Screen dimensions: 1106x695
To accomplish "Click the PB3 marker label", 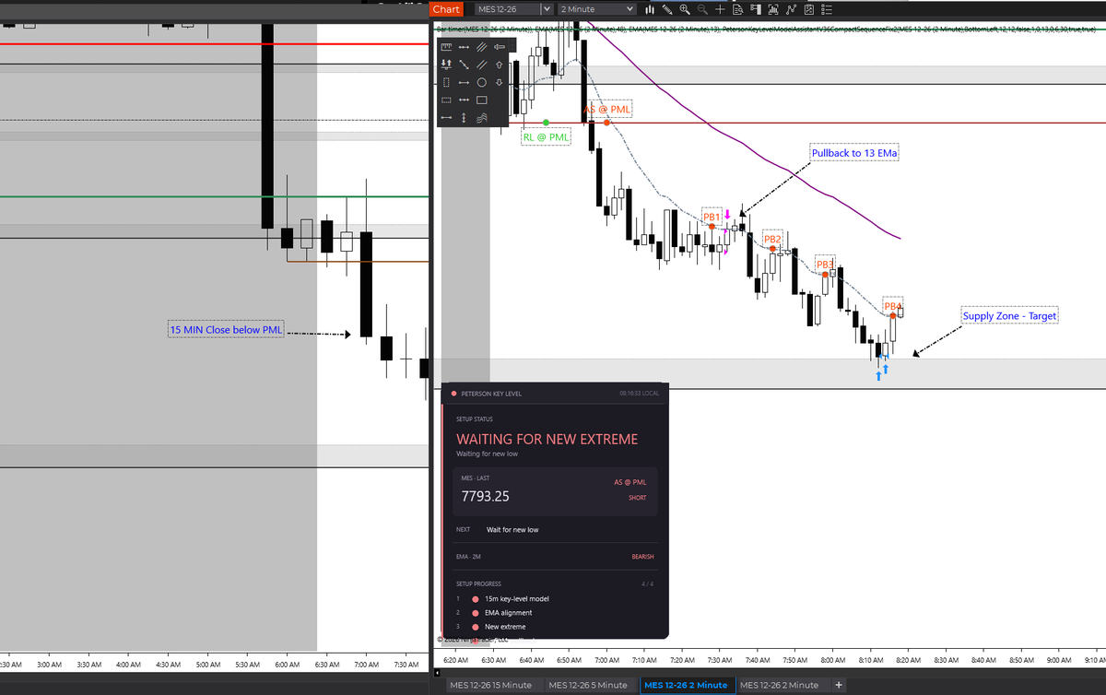I will [825, 265].
